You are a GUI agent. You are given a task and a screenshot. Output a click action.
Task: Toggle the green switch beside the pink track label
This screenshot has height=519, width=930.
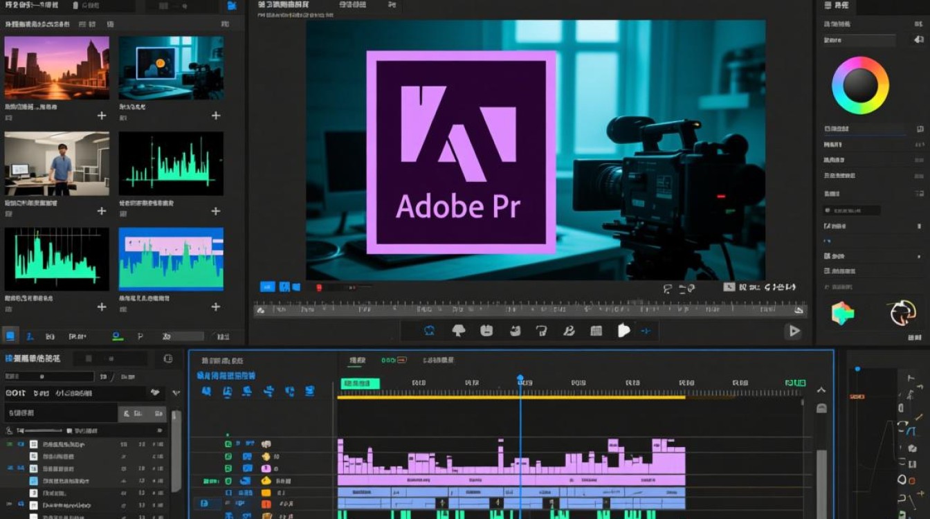point(228,468)
